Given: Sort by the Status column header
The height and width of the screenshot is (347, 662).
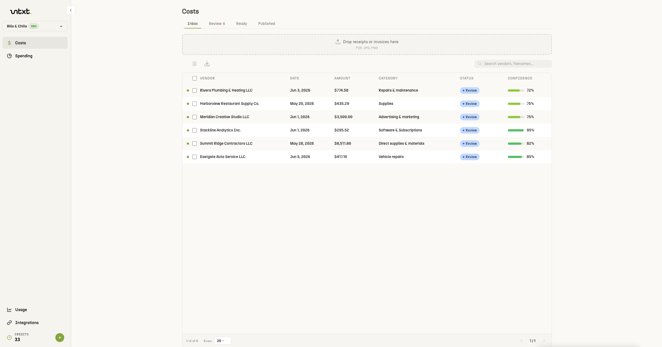Looking at the screenshot, I should pos(467,78).
